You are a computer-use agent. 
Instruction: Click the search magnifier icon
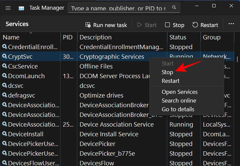pyautogui.click(x=174, y=7)
